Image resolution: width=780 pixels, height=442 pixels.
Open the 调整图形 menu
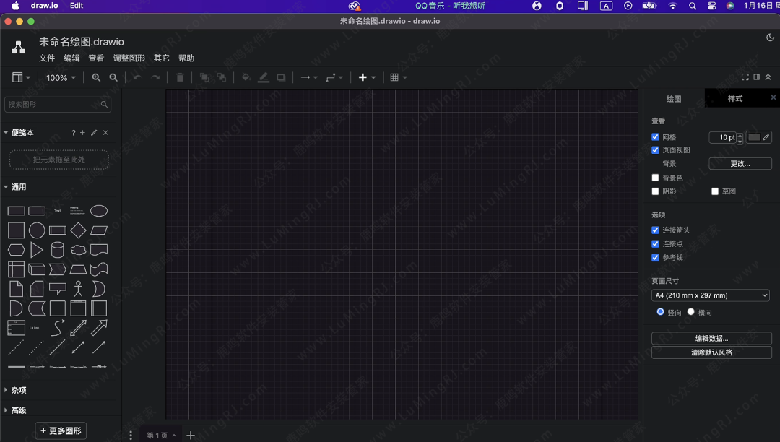click(x=129, y=58)
